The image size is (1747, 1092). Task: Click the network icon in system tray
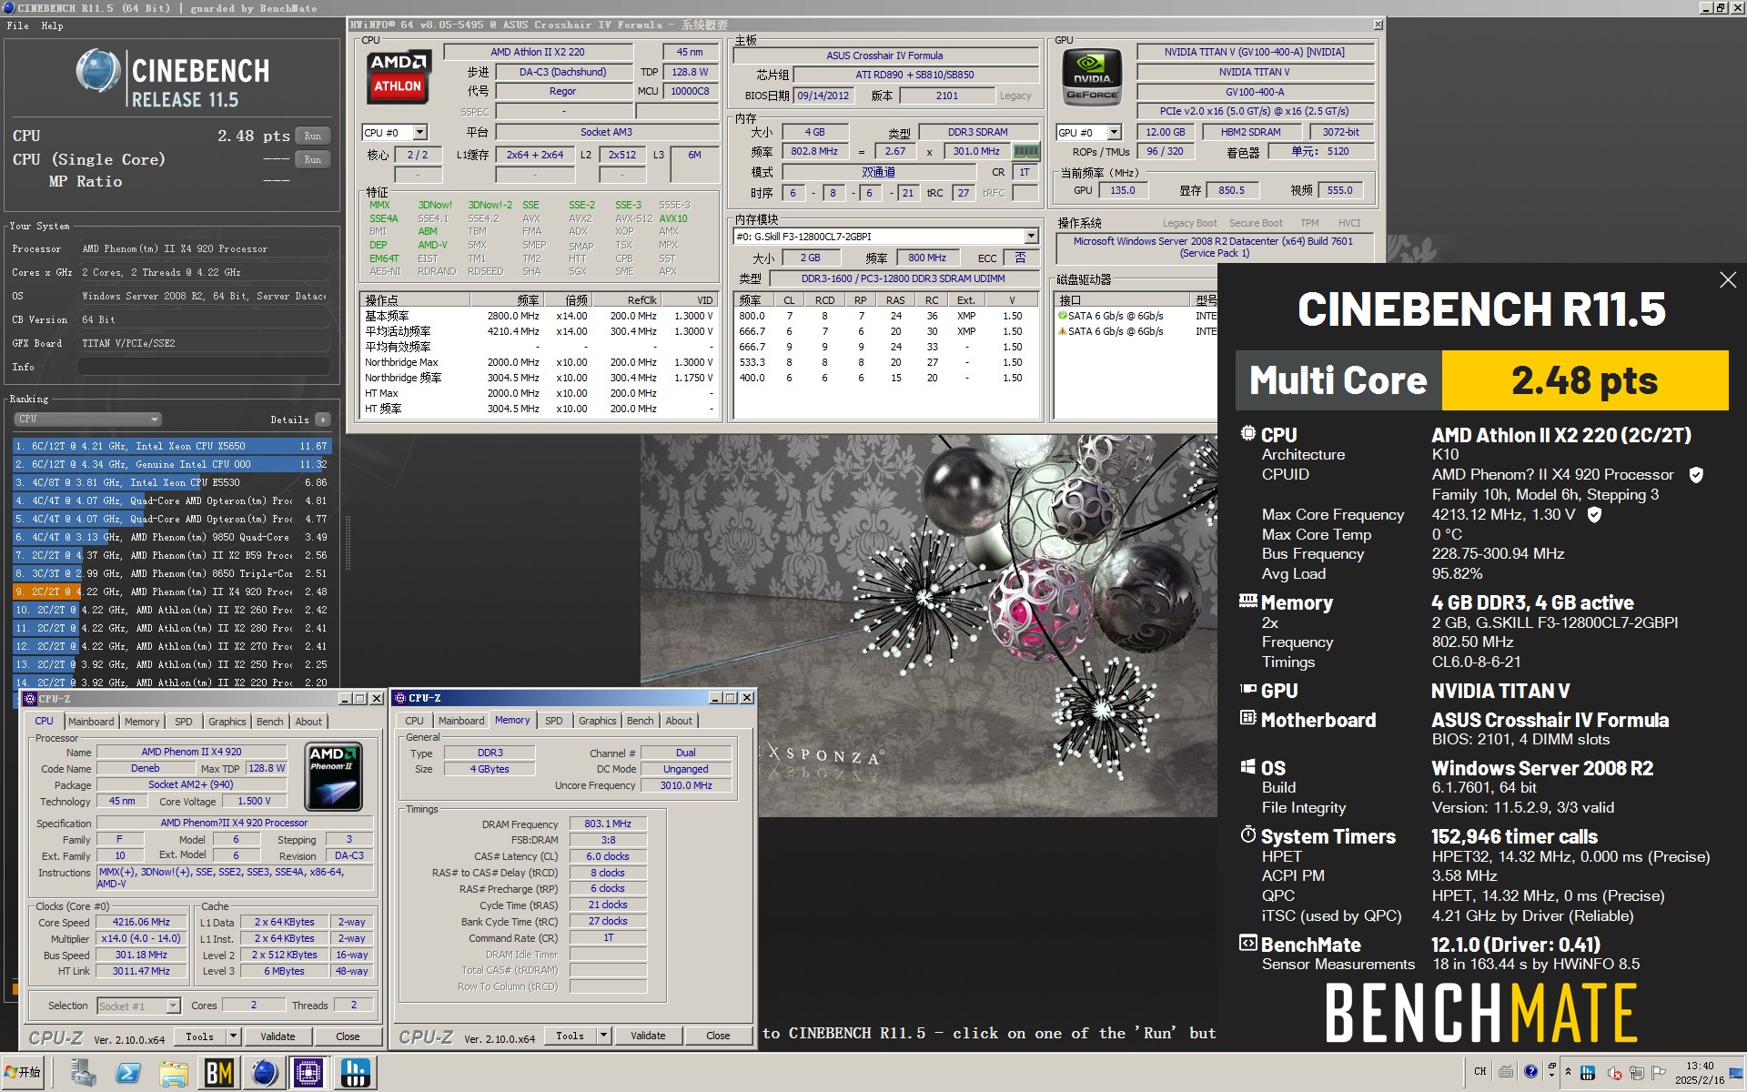click(x=1637, y=1074)
